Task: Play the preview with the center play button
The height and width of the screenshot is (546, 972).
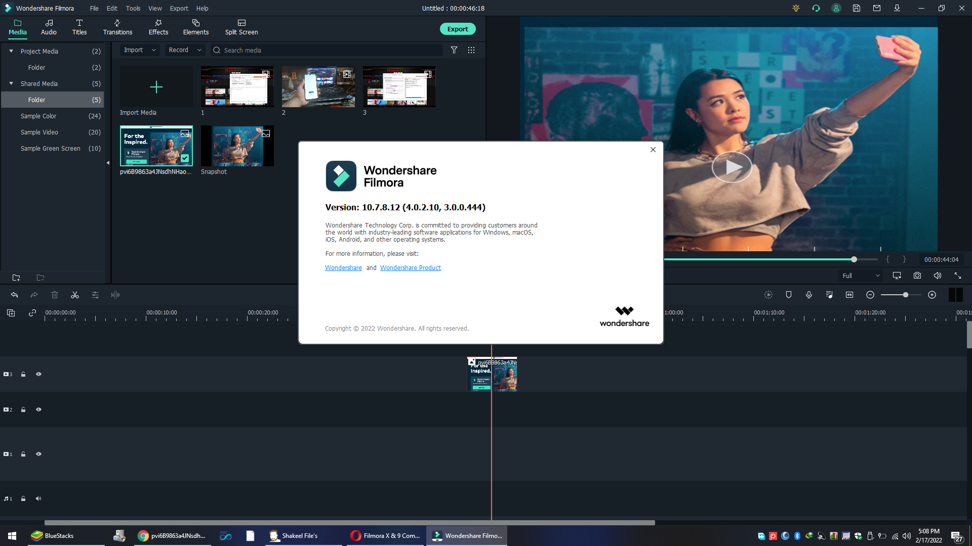Action: [x=732, y=167]
